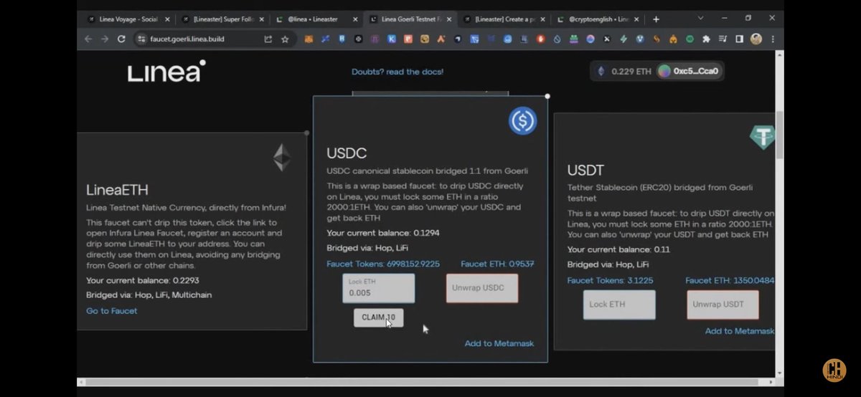The height and width of the screenshot is (397, 861).
Task: Click the USDC Lock ETH field with 0.005
Action: [379, 288]
